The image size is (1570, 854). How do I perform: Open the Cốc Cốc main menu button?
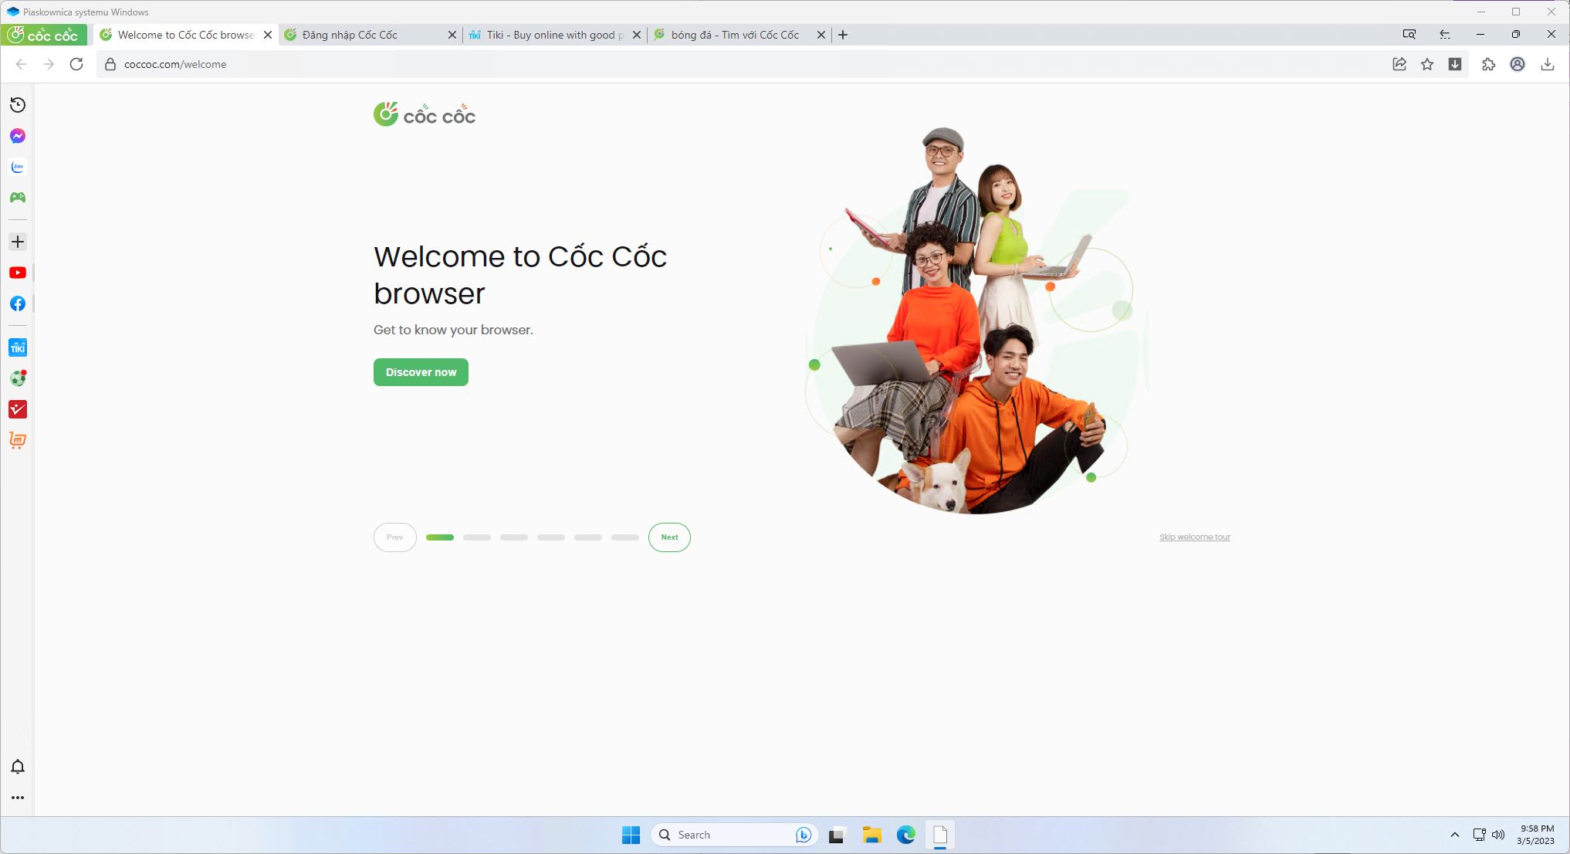pyautogui.click(x=44, y=35)
